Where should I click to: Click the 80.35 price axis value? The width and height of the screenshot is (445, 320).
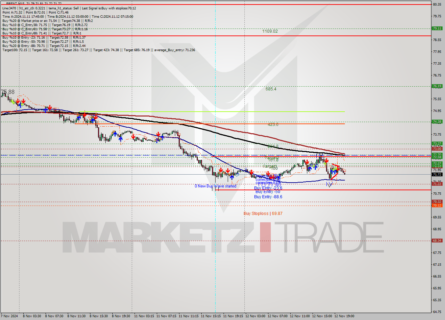437,4
